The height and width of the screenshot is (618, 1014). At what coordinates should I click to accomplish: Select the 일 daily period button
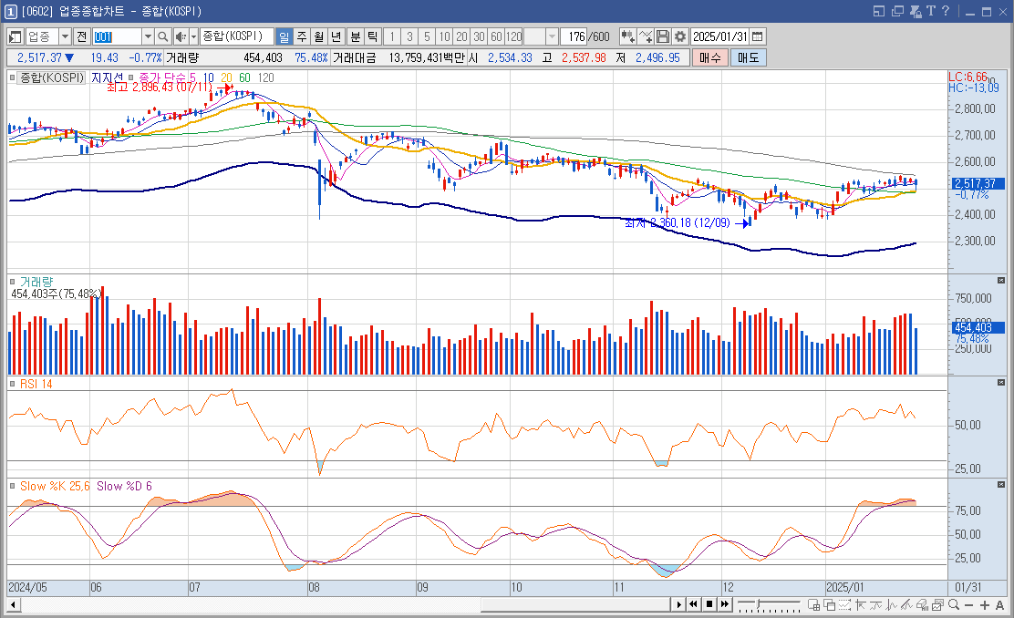coord(284,36)
